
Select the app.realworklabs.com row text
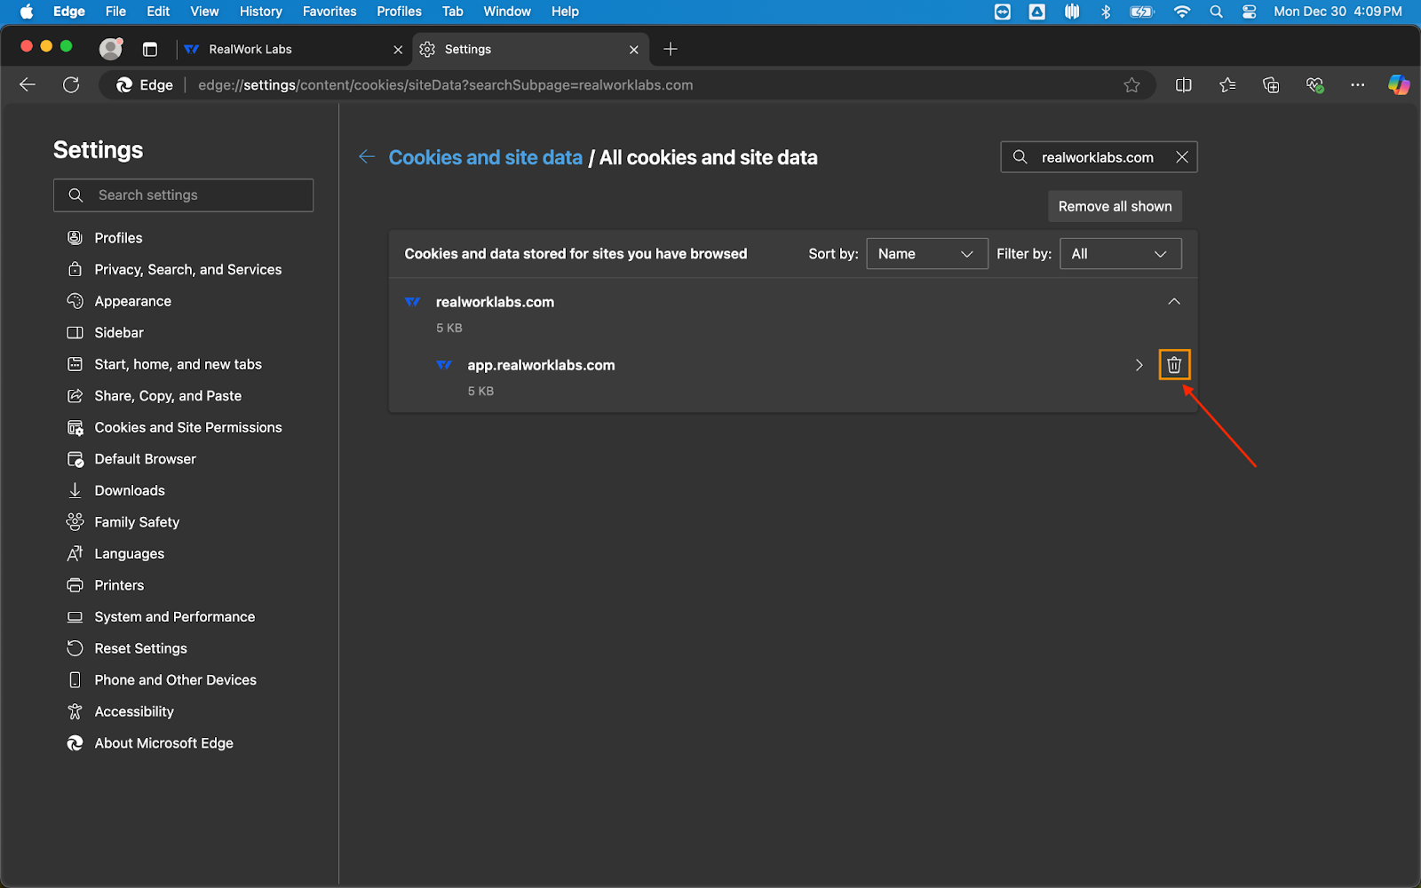pos(541,365)
